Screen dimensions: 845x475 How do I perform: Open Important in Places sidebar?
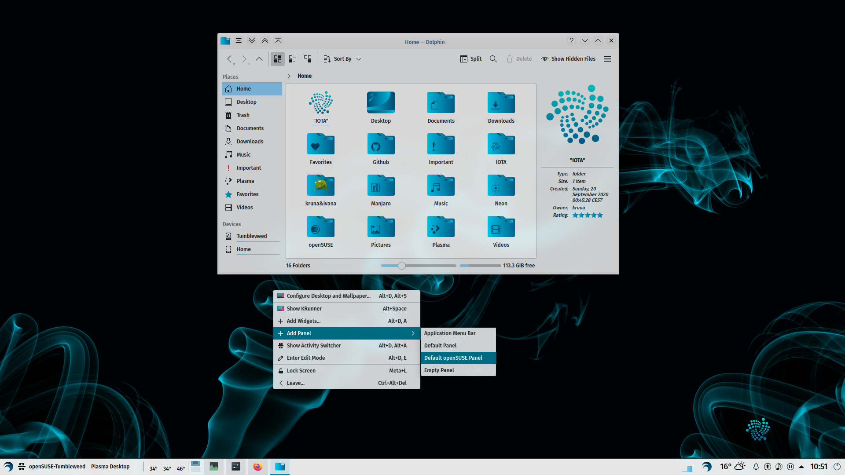click(252, 168)
